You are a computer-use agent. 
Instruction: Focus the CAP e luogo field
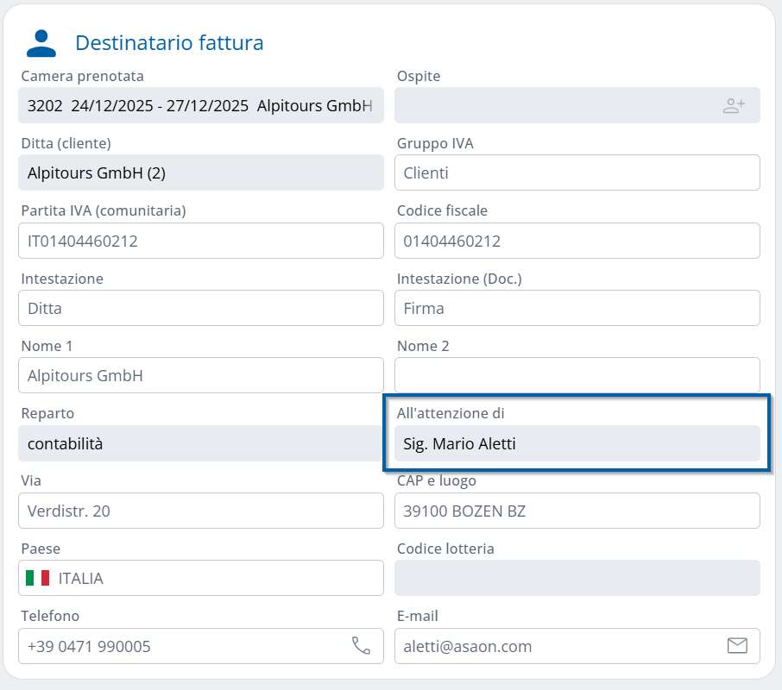tap(577, 511)
